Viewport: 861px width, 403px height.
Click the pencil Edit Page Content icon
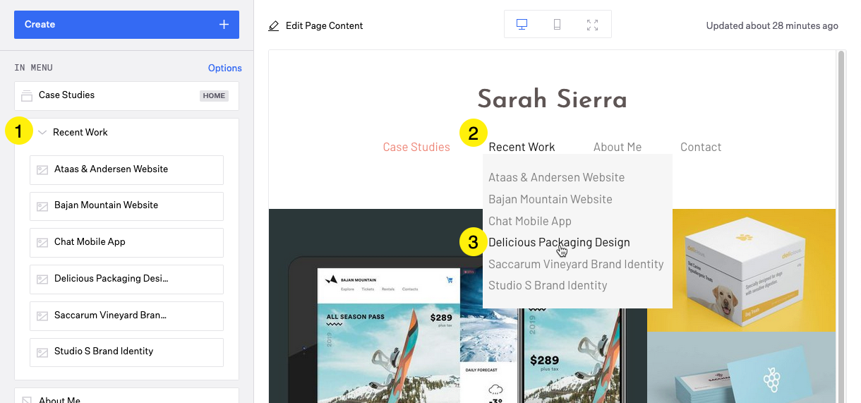[274, 26]
